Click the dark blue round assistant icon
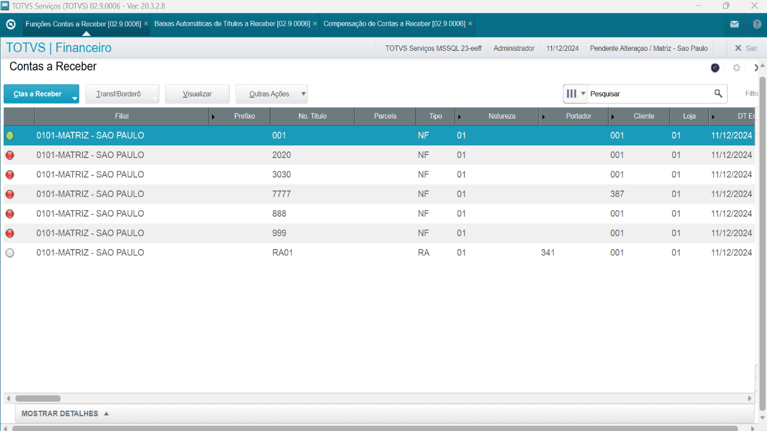 [715, 68]
